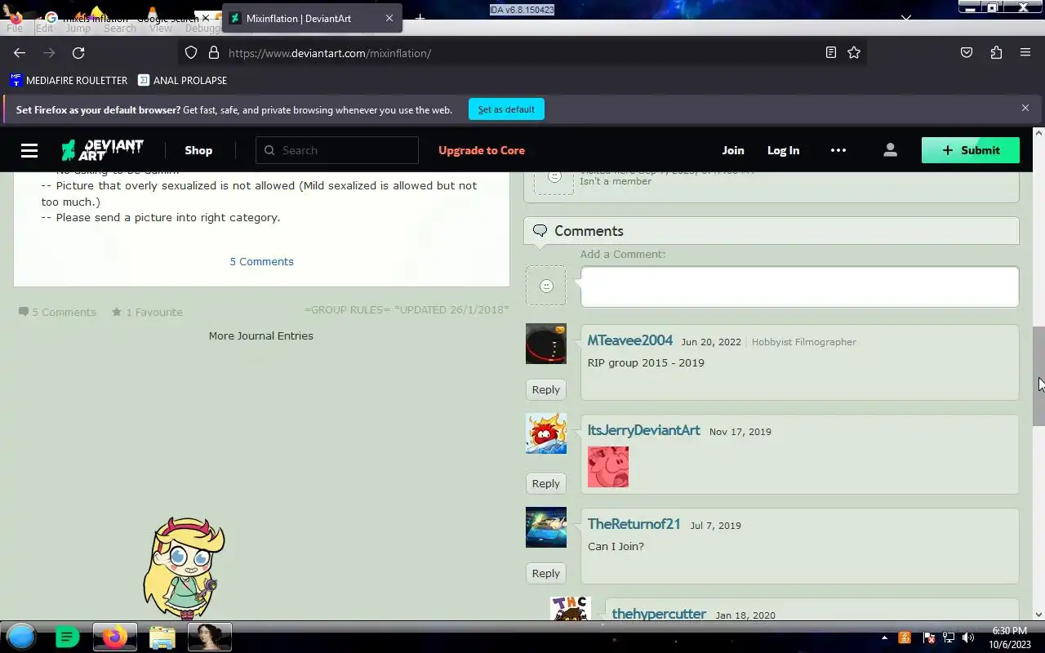Click Log In
The width and height of the screenshot is (1045, 653).
coord(783,150)
